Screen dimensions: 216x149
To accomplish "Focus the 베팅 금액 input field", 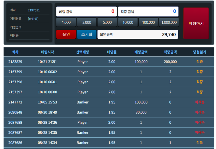I will pos(86,12).
